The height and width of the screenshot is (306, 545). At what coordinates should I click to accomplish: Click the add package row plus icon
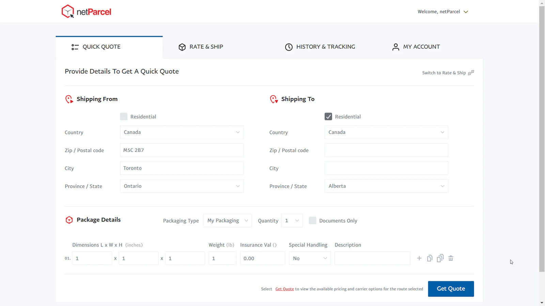[419, 258]
